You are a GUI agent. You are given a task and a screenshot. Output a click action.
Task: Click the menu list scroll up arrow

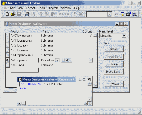(95, 35)
